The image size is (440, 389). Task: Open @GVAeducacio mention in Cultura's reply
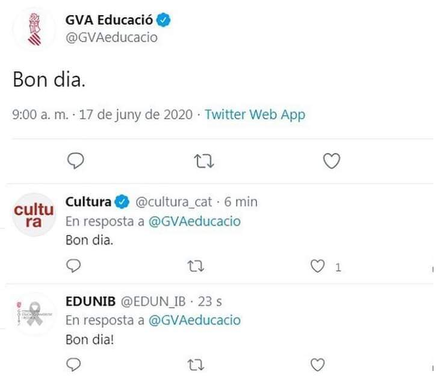click(x=194, y=221)
